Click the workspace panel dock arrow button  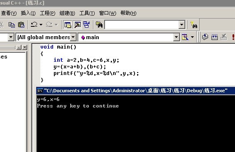pyautogui.click(x=19, y=47)
